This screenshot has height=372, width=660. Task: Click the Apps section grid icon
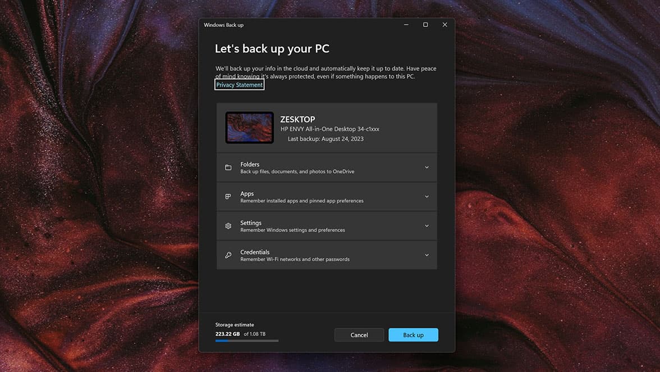point(228,197)
